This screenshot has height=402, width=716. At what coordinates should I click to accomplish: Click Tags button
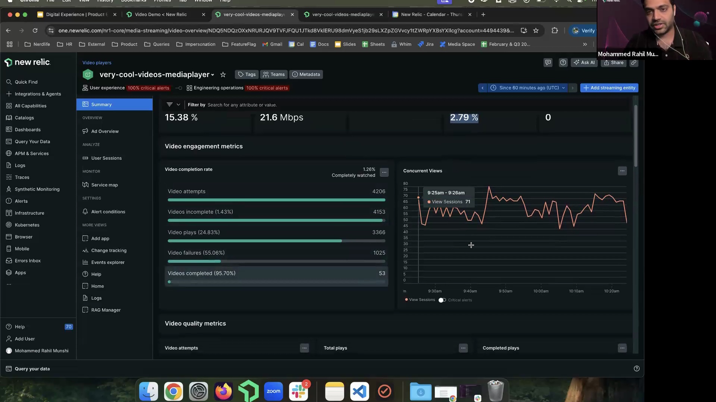[247, 74]
